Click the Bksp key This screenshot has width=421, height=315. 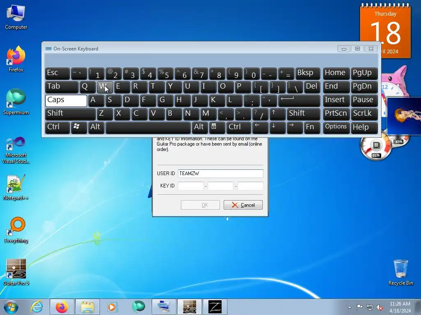[x=308, y=73]
